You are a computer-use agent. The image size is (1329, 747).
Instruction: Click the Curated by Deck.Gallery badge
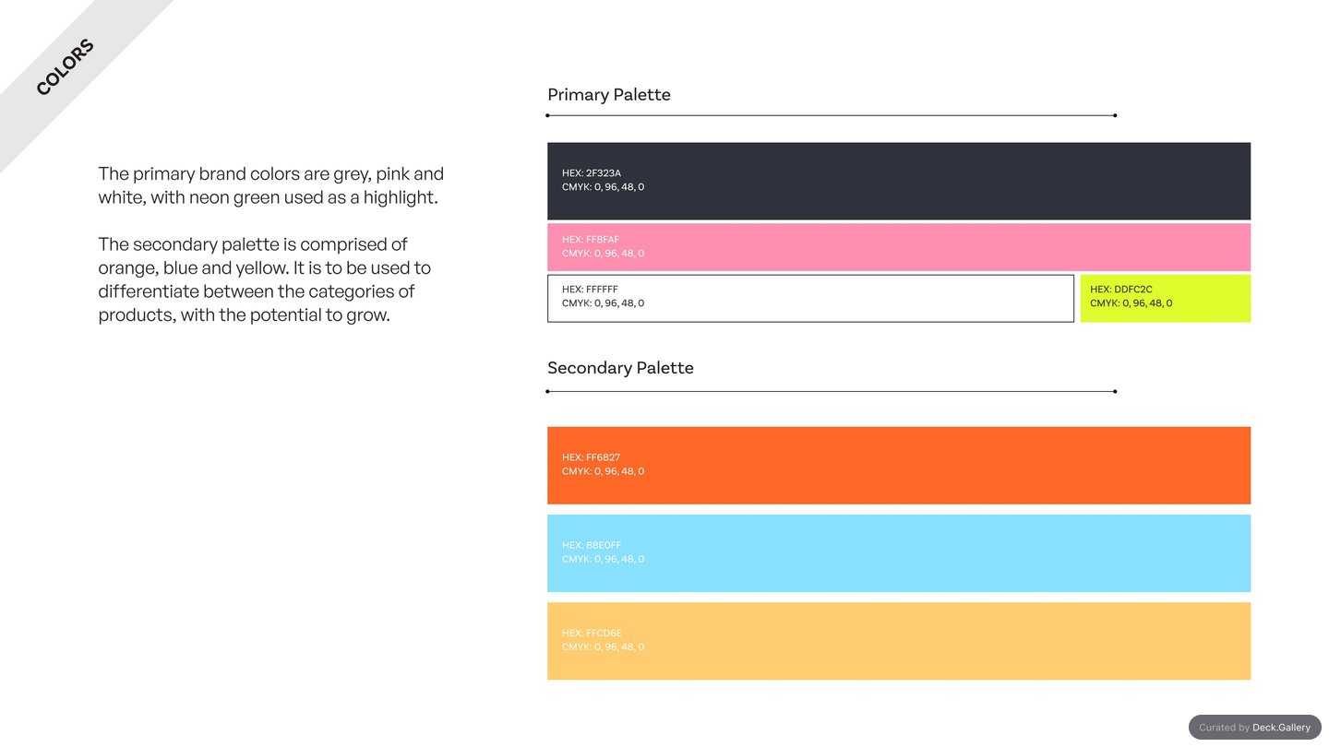[1254, 727]
